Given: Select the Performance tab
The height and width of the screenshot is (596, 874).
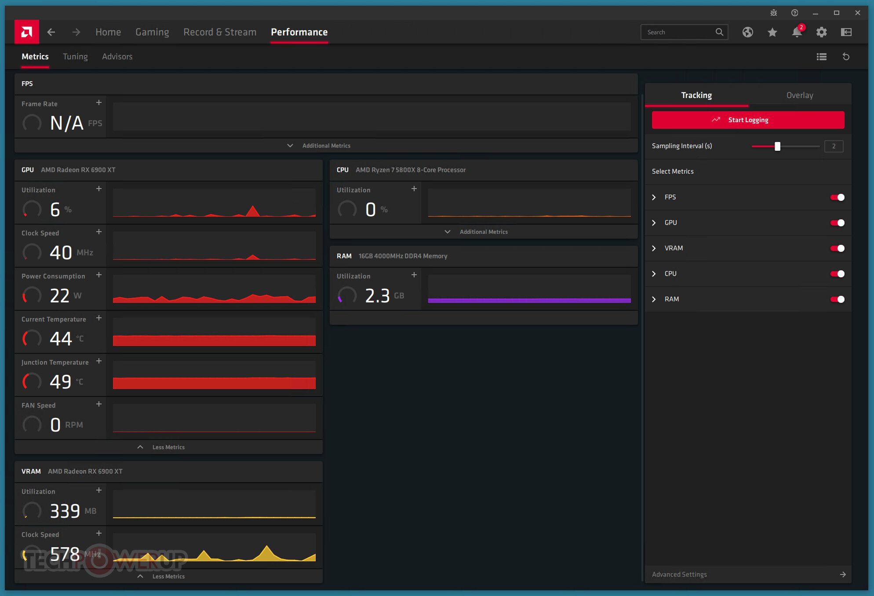Looking at the screenshot, I should coord(299,32).
